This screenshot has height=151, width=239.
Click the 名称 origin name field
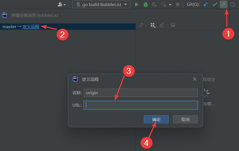tap(141, 93)
